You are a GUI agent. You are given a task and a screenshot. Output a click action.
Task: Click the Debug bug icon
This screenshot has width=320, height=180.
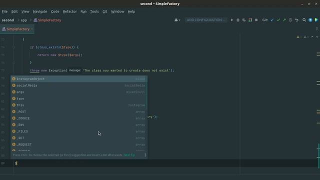238,20
